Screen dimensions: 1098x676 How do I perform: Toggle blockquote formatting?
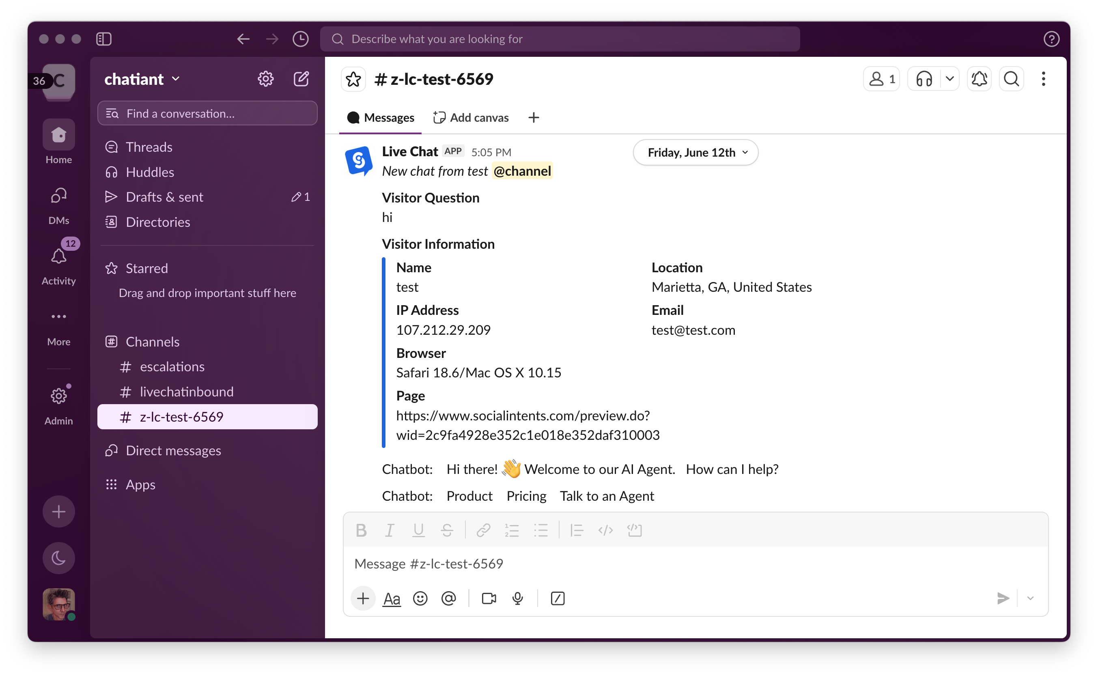click(577, 530)
